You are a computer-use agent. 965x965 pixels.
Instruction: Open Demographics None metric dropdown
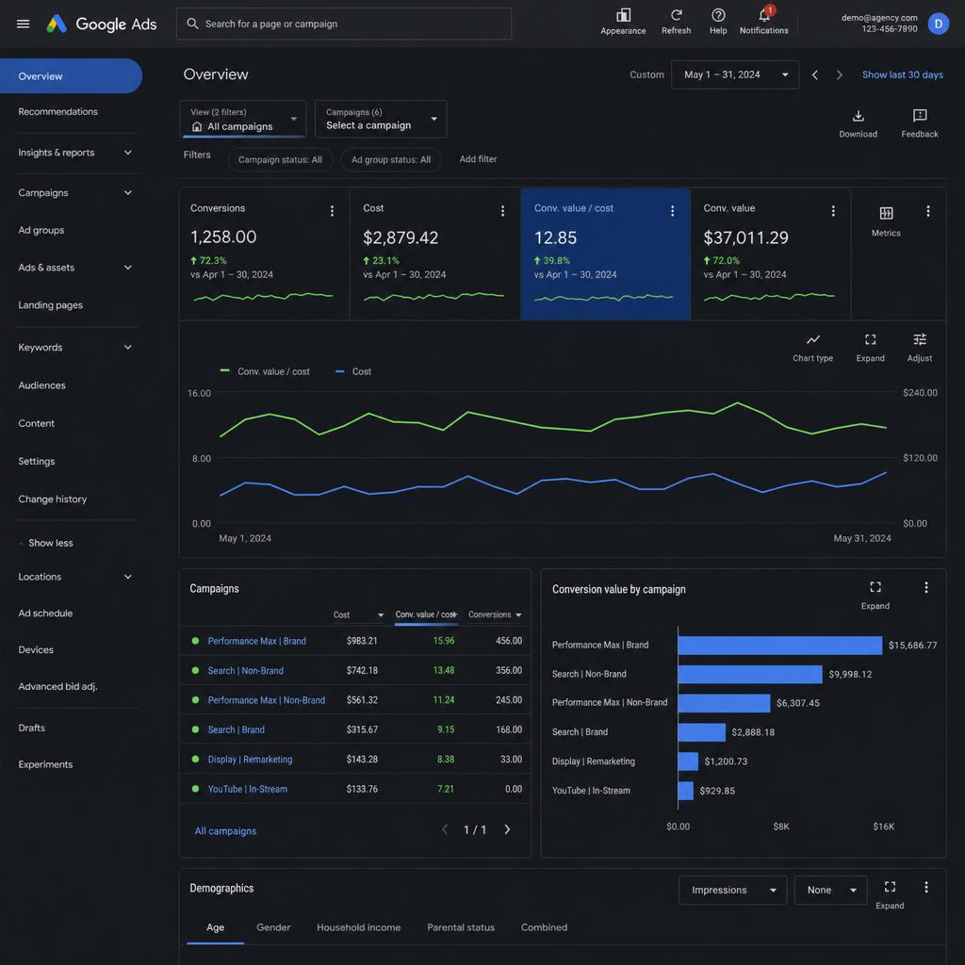coord(830,890)
